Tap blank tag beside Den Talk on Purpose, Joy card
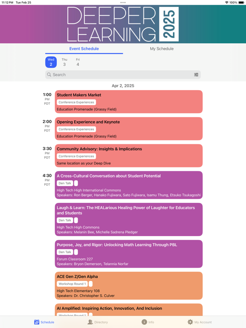 tap(76, 252)
